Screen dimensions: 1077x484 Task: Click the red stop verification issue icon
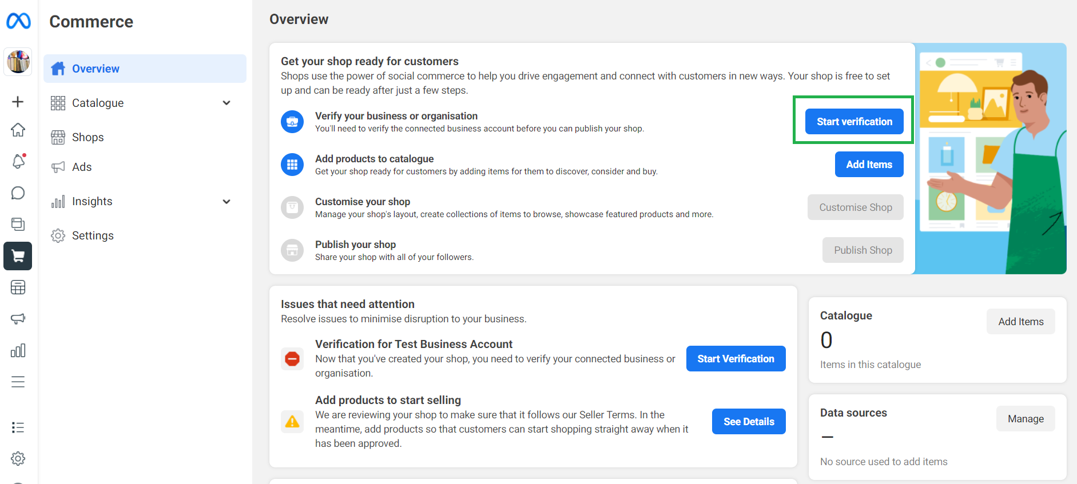click(x=292, y=359)
